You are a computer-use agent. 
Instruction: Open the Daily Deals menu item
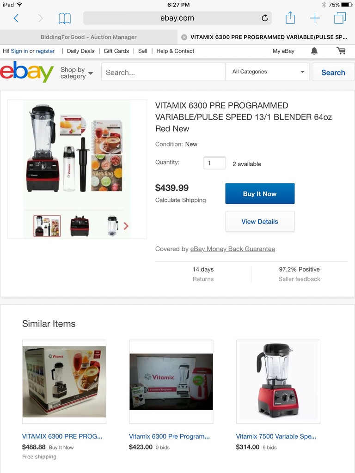tap(80, 51)
